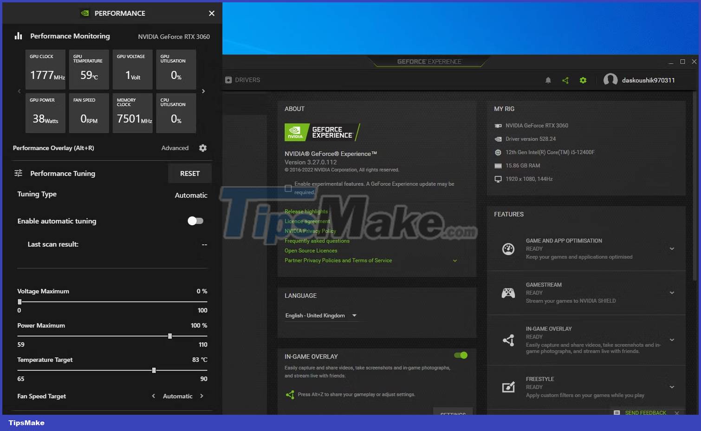The image size is (701, 431).
Task: Go to previous performance stats page arrow
Action: click(x=19, y=91)
